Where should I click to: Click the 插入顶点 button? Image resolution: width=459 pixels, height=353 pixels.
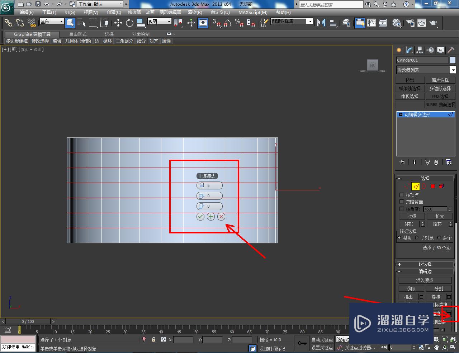coord(425,280)
